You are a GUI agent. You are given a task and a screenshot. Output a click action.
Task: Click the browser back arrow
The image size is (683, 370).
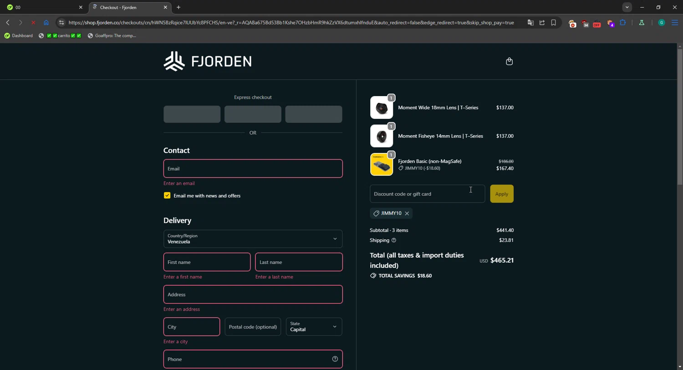[x=8, y=22]
